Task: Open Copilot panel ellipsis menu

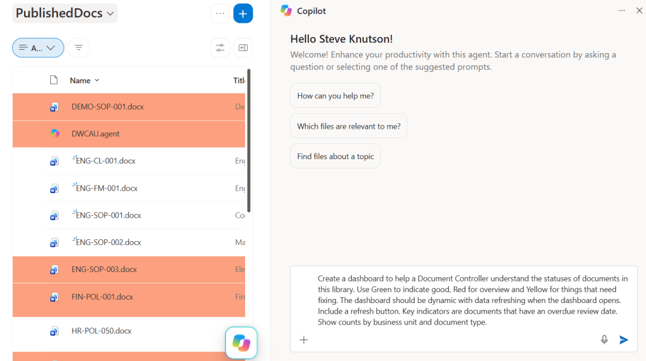Action: [622, 11]
